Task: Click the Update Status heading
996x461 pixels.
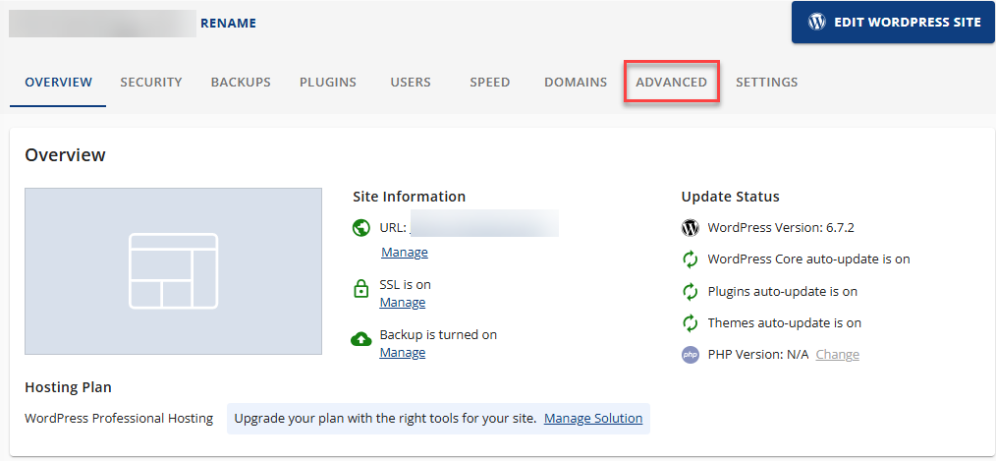Action: [731, 197]
